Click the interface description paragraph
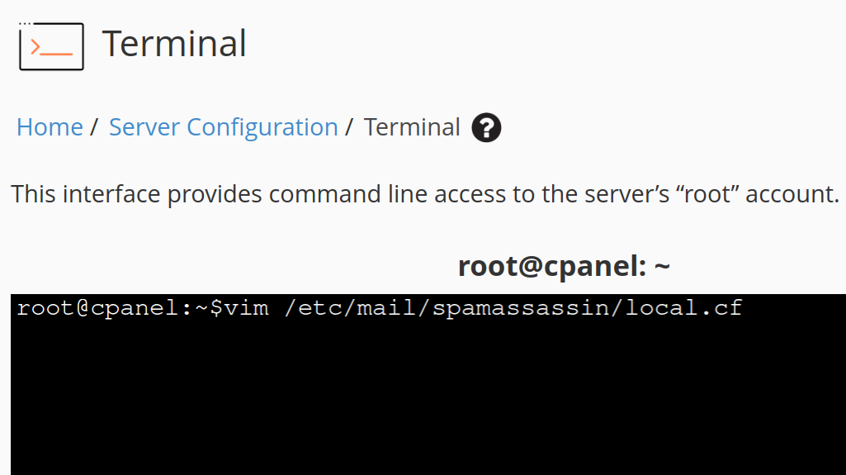The height and width of the screenshot is (475, 846). (424, 194)
